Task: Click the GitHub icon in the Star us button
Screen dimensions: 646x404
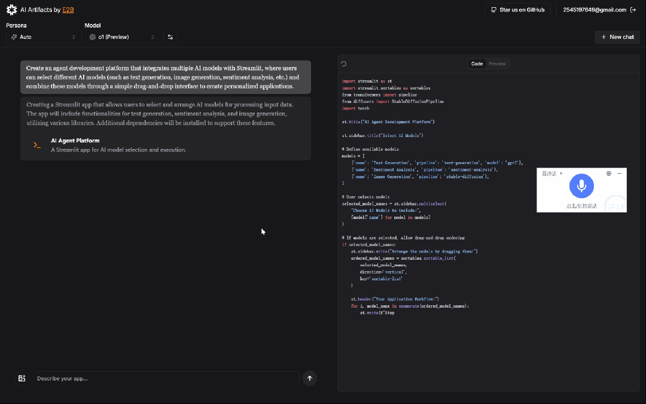Action: [x=493, y=10]
